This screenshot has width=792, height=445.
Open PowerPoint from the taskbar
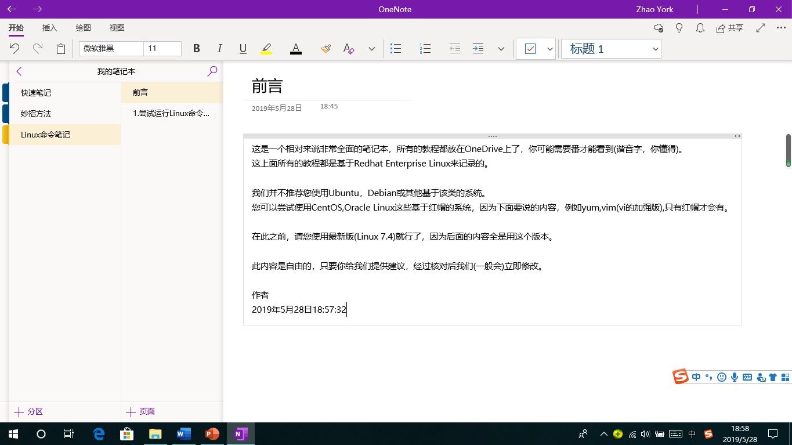[x=212, y=433]
